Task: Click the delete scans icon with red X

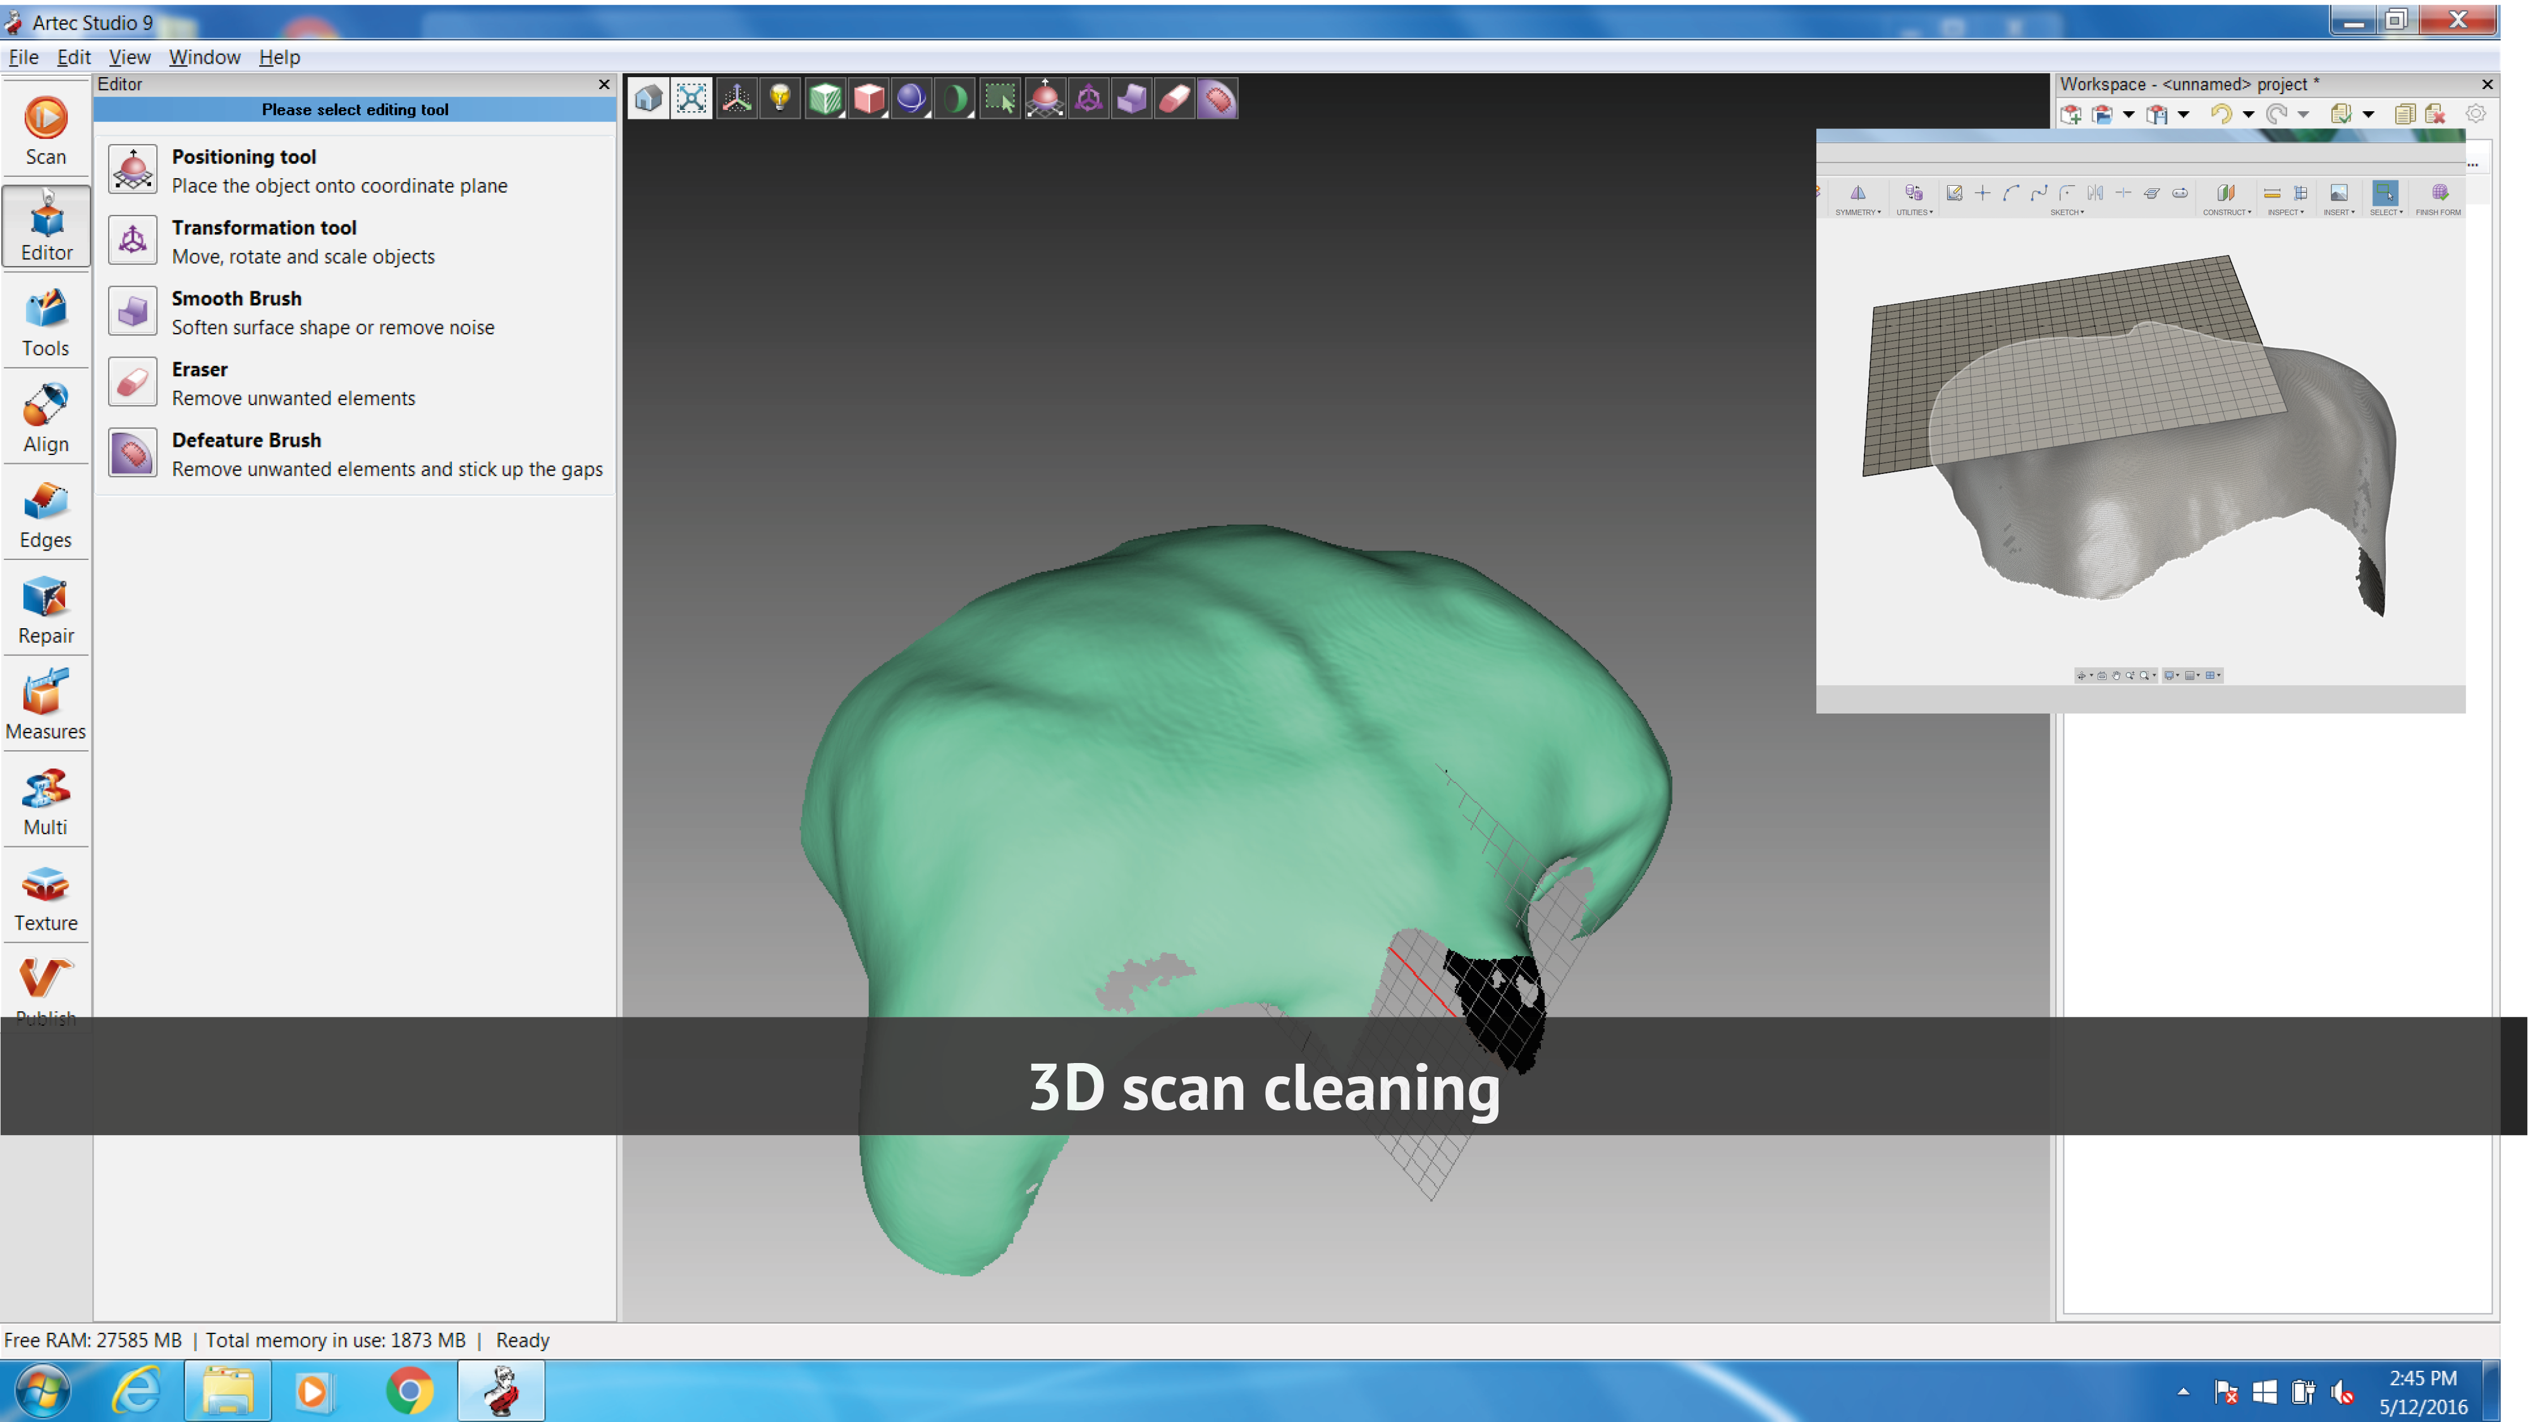Action: tap(2434, 115)
